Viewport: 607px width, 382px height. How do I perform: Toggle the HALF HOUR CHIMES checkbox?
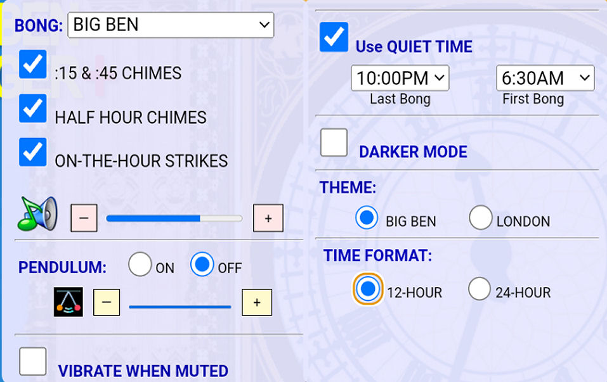(33, 108)
